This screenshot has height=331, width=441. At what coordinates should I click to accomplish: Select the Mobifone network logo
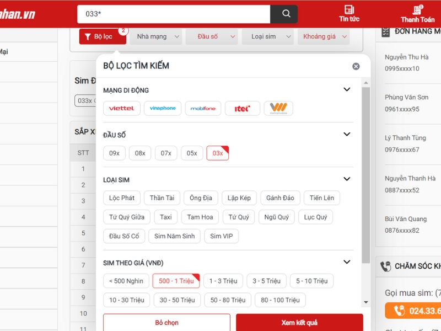coord(203,108)
